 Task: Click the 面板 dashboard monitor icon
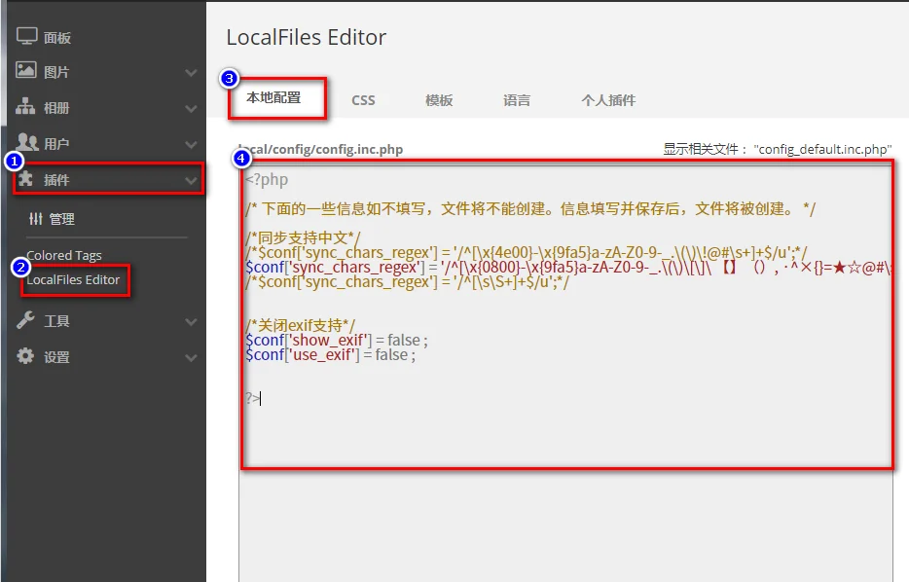pyautogui.click(x=26, y=36)
